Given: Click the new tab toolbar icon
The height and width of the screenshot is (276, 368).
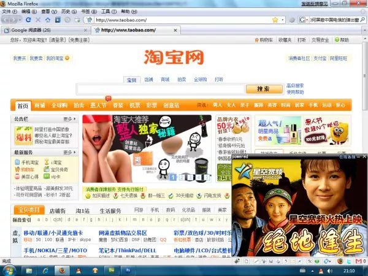Looking at the screenshot, I should click(77, 20).
